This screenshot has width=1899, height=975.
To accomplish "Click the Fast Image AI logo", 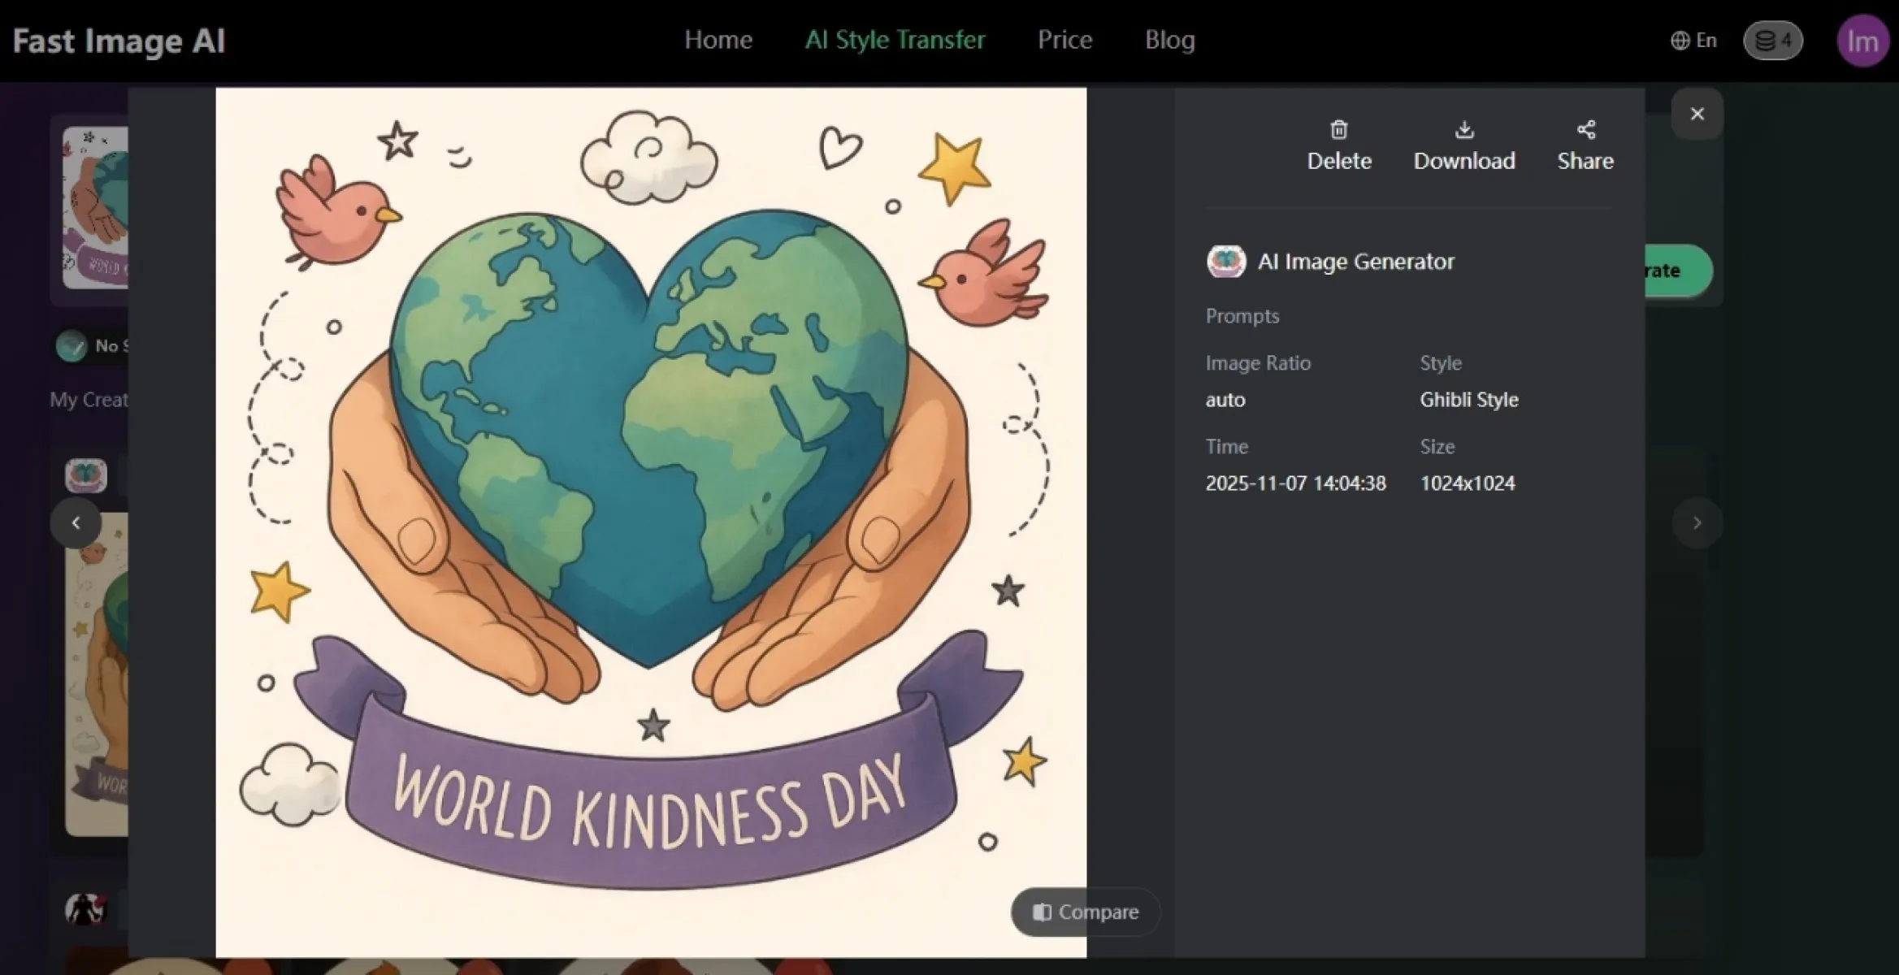I will 119,41.
